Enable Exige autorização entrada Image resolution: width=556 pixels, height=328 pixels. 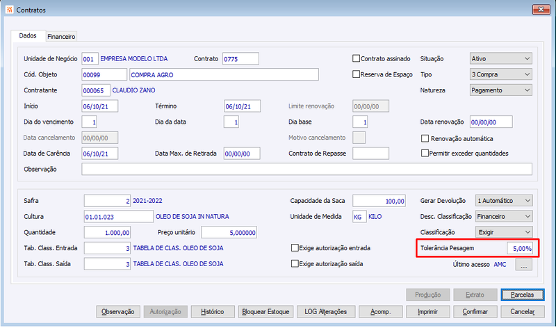295,248
